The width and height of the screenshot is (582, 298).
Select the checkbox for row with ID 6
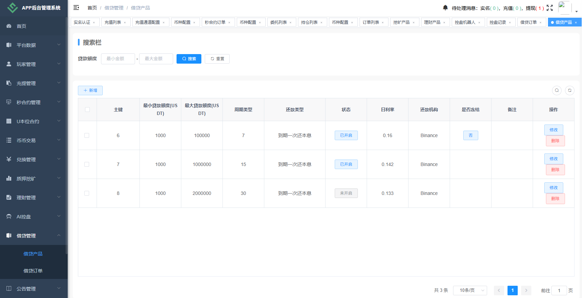[87, 135]
